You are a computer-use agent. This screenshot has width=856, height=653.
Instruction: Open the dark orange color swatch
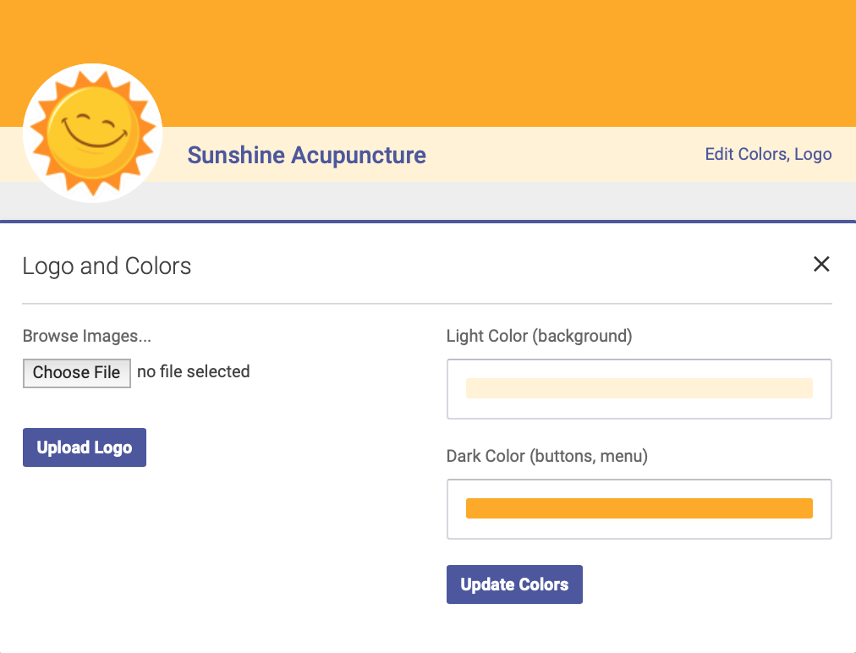[x=639, y=508]
